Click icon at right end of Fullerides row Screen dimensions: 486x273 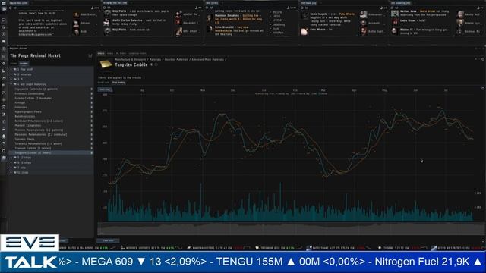pyautogui.click(x=91, y=107)
